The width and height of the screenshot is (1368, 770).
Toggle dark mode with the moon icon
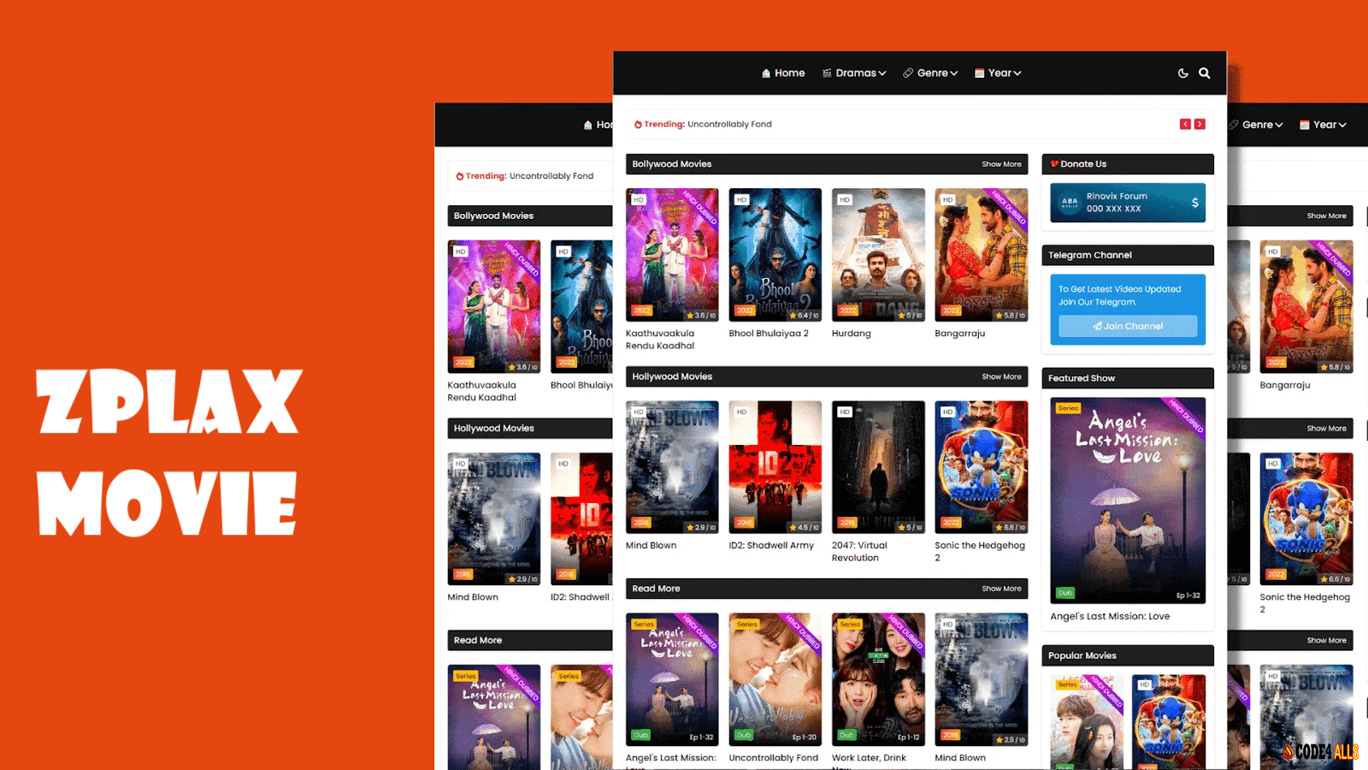point(1182,74)
